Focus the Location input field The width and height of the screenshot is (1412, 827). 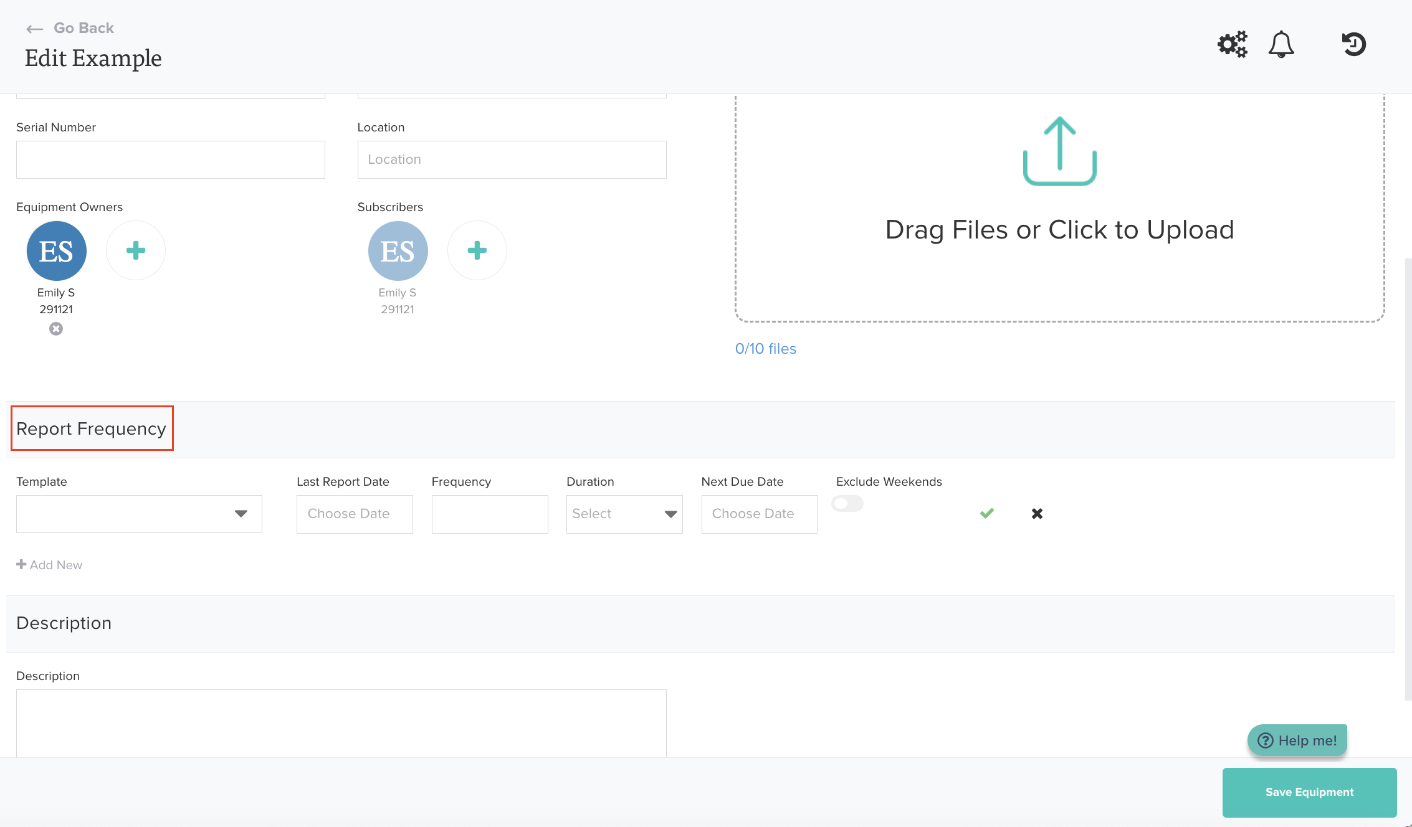(x=512, y=159)
